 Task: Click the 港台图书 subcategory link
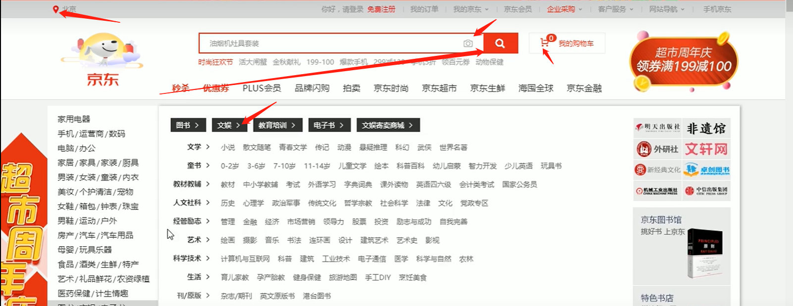pyautogui.click(x=317, y=296)
